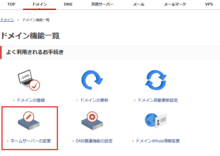Switch to the DNS navigation tab
The height and width of the screenshot is (156, 220).
pyautogui.click(x=68, y=4)
